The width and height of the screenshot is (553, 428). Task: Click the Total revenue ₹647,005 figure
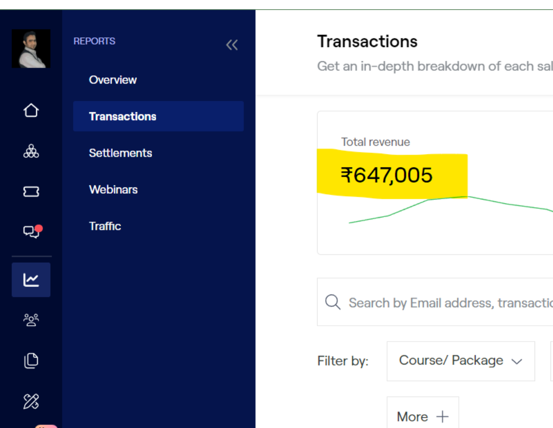coord(387,175)
